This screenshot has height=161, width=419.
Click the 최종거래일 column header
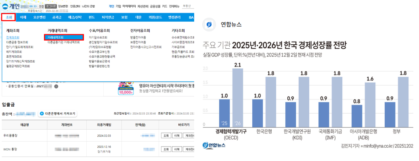point(103,124)
